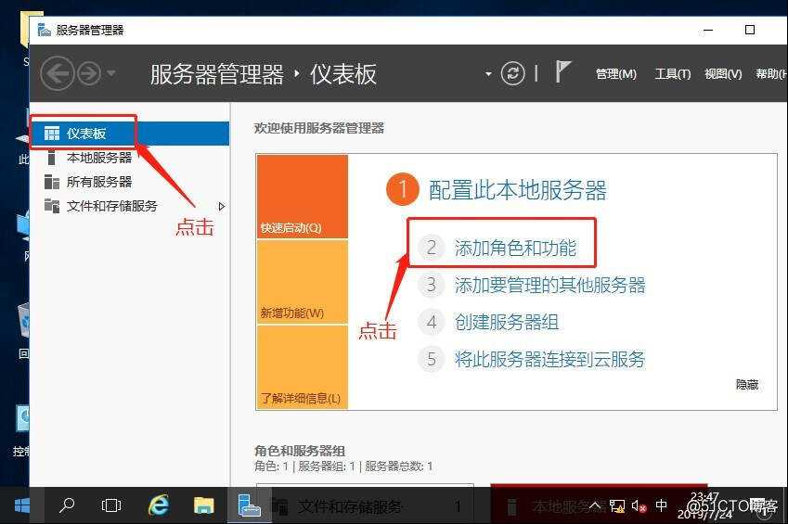This screenshot has width=788, height=524.
Task: Click the 本地服务器 server icon
Action: point(51,158)
